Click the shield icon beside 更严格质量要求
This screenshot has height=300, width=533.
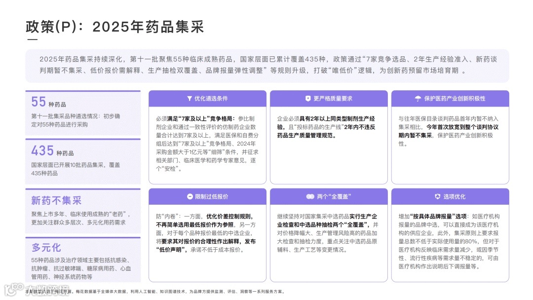(x=308, y=99)
